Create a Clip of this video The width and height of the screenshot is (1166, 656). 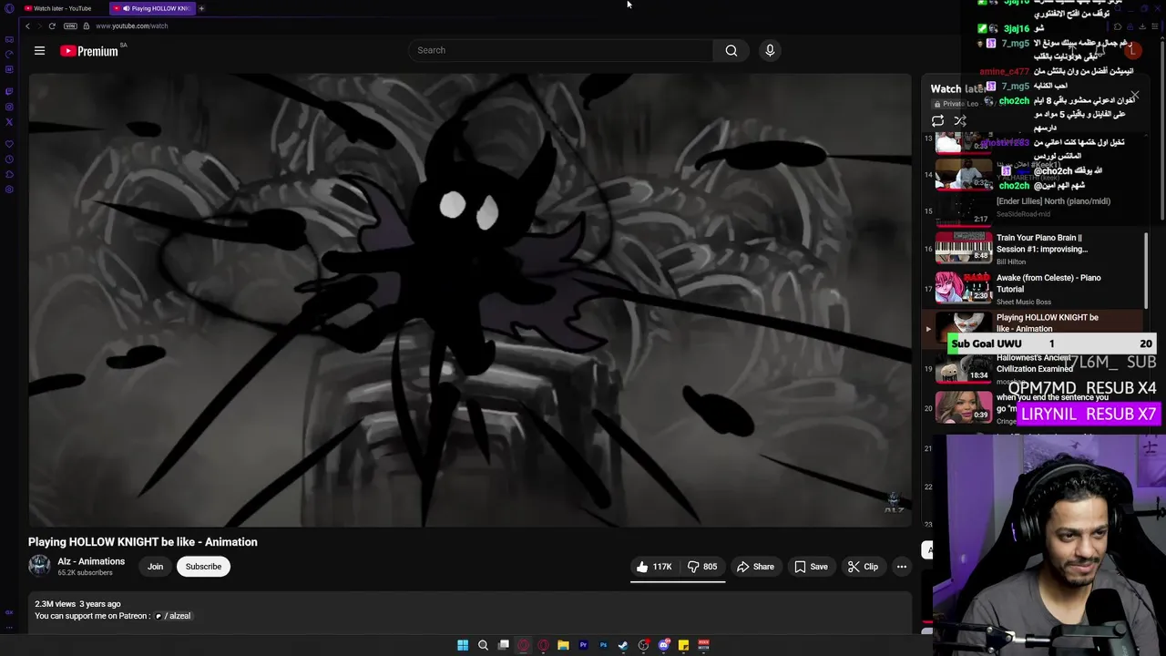point(863,567)
